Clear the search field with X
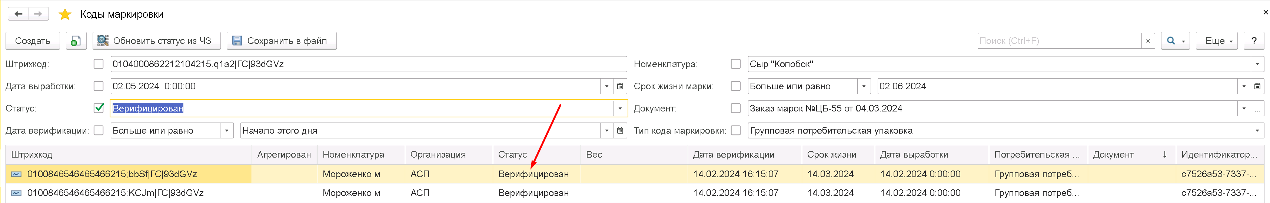Screen dimensions: 1270x203 [1148, 41]
